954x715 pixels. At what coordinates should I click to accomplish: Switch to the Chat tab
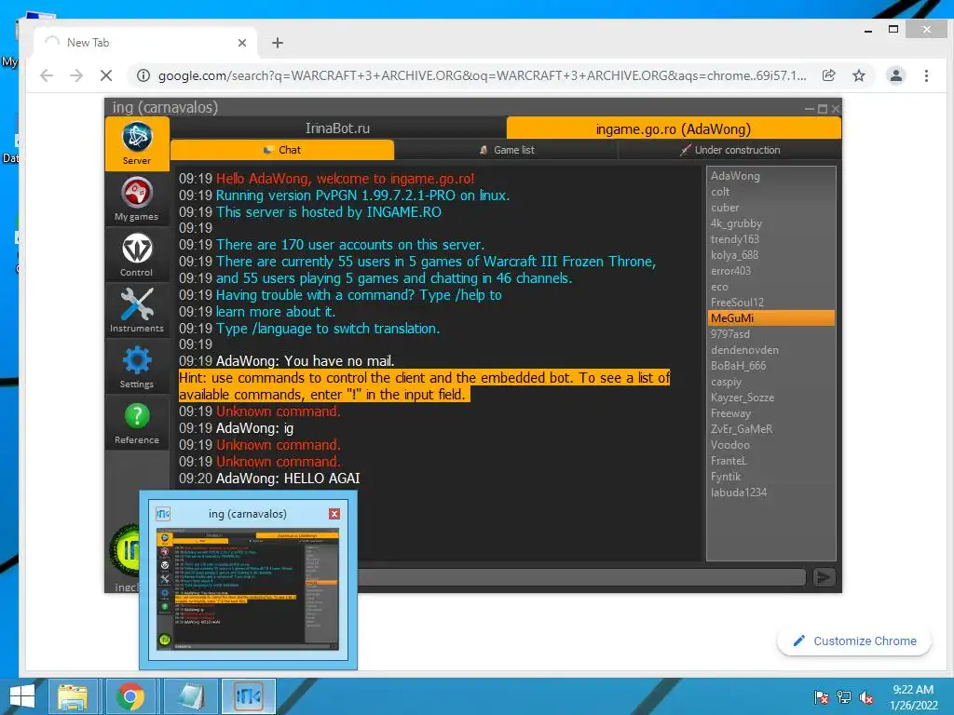point(282,150)
